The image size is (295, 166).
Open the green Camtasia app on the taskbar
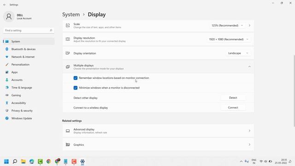pos(40,161)
